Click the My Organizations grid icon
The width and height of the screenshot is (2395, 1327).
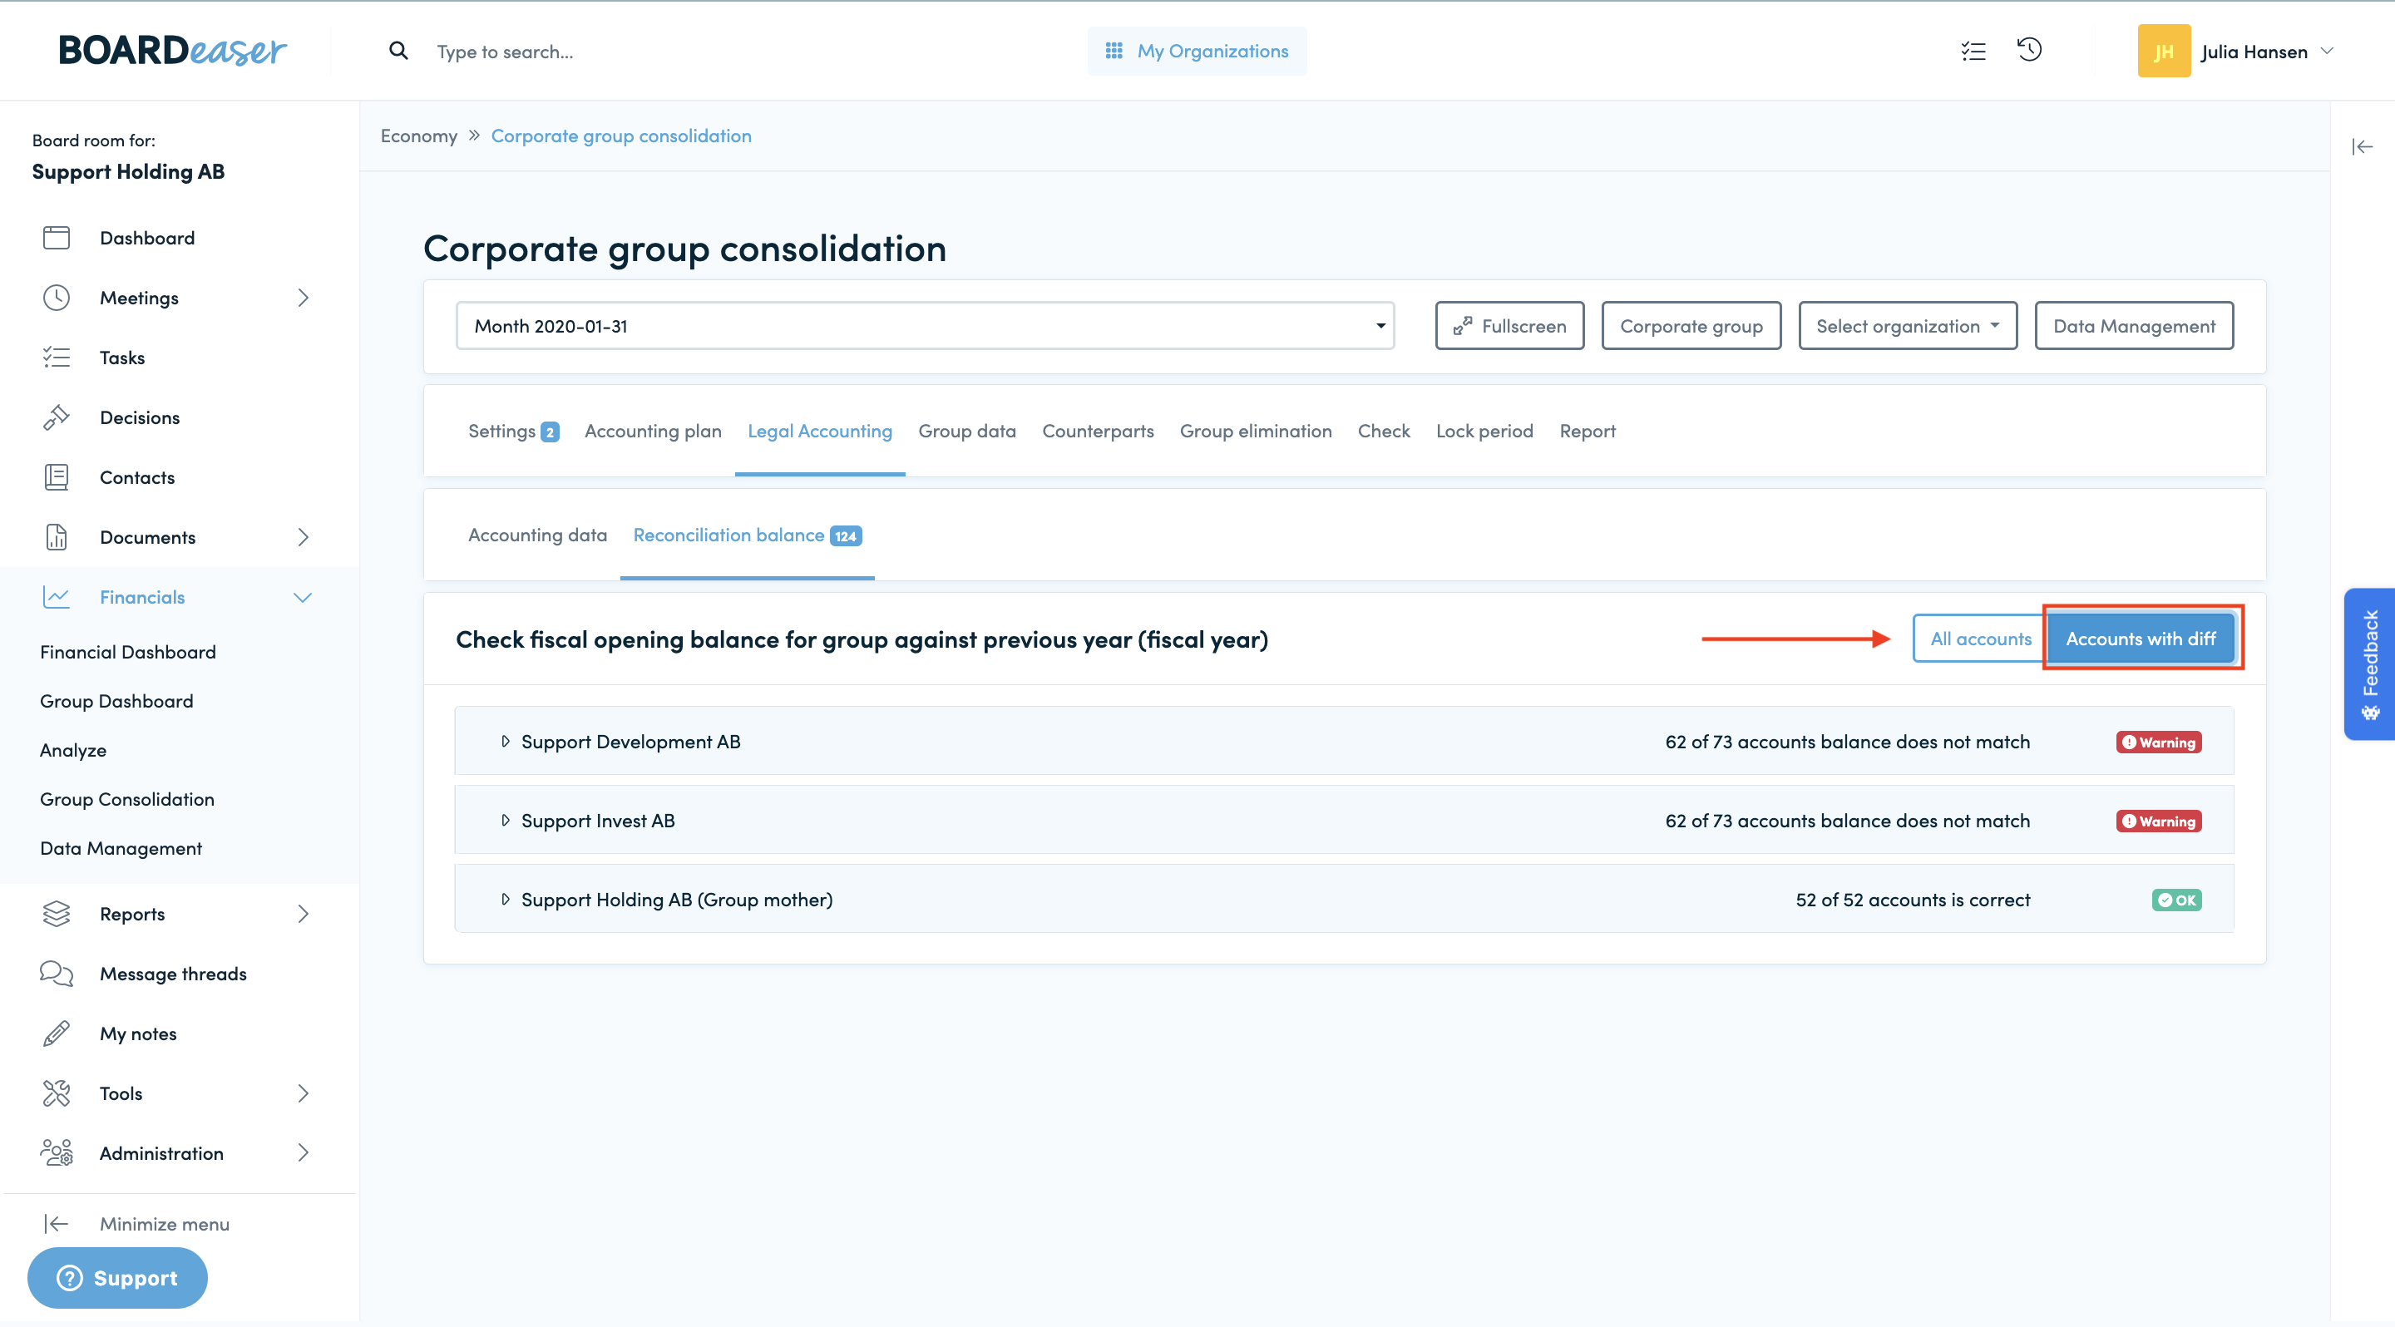[x=1113, y=50]
